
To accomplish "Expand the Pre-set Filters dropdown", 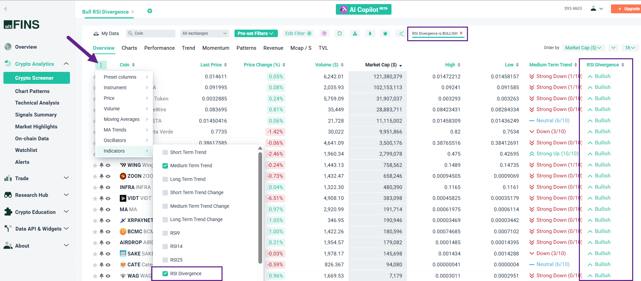I will click(256, 33).
